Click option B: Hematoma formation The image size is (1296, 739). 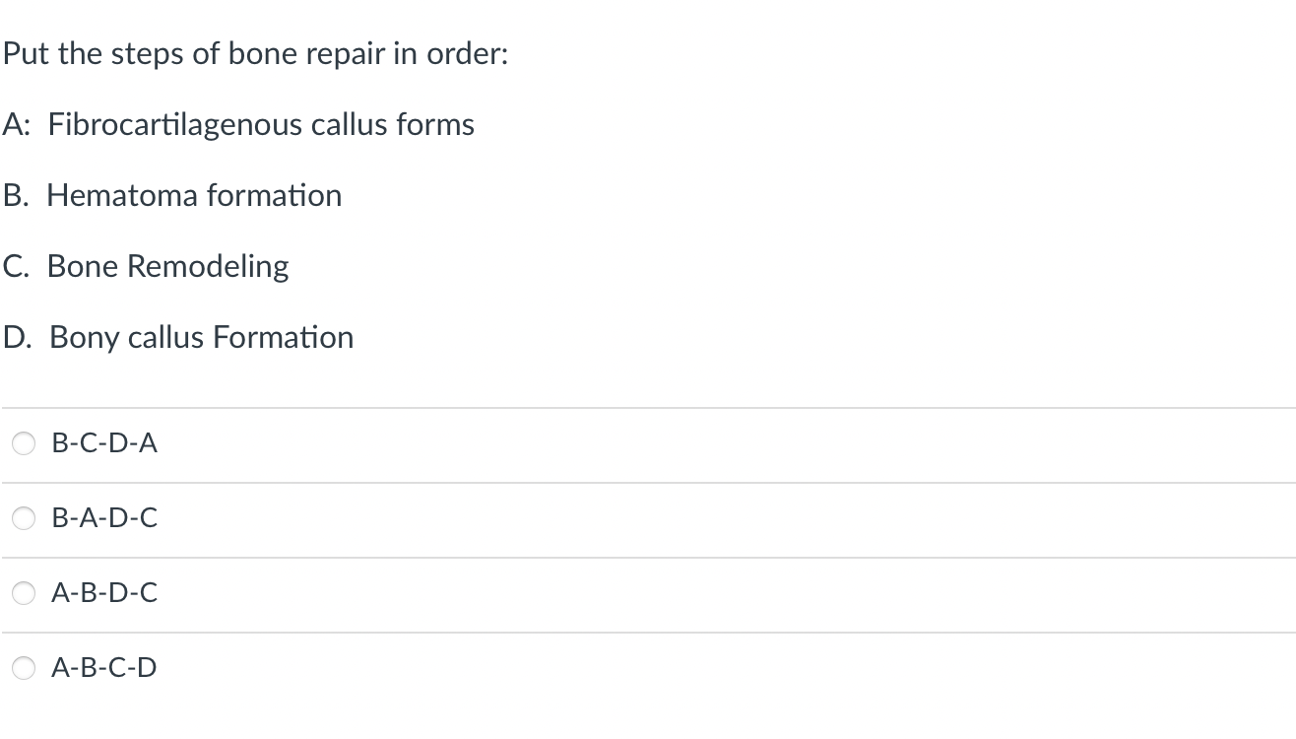coord(172,195)
